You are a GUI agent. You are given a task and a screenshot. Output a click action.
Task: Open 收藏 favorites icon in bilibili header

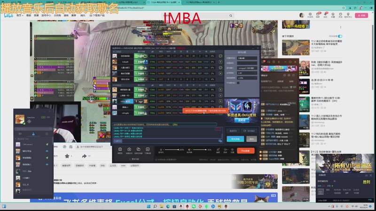click(x=333, y=15)
